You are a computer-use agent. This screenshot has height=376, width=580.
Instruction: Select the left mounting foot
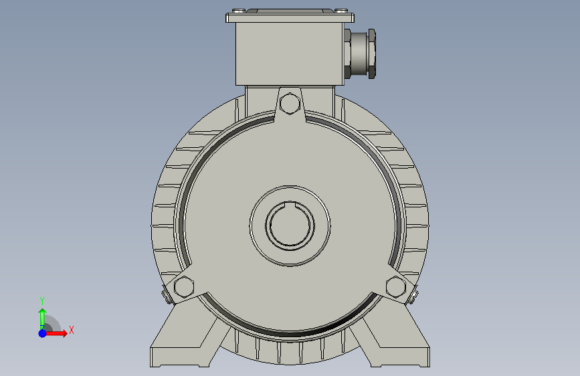tap(185, 343)
